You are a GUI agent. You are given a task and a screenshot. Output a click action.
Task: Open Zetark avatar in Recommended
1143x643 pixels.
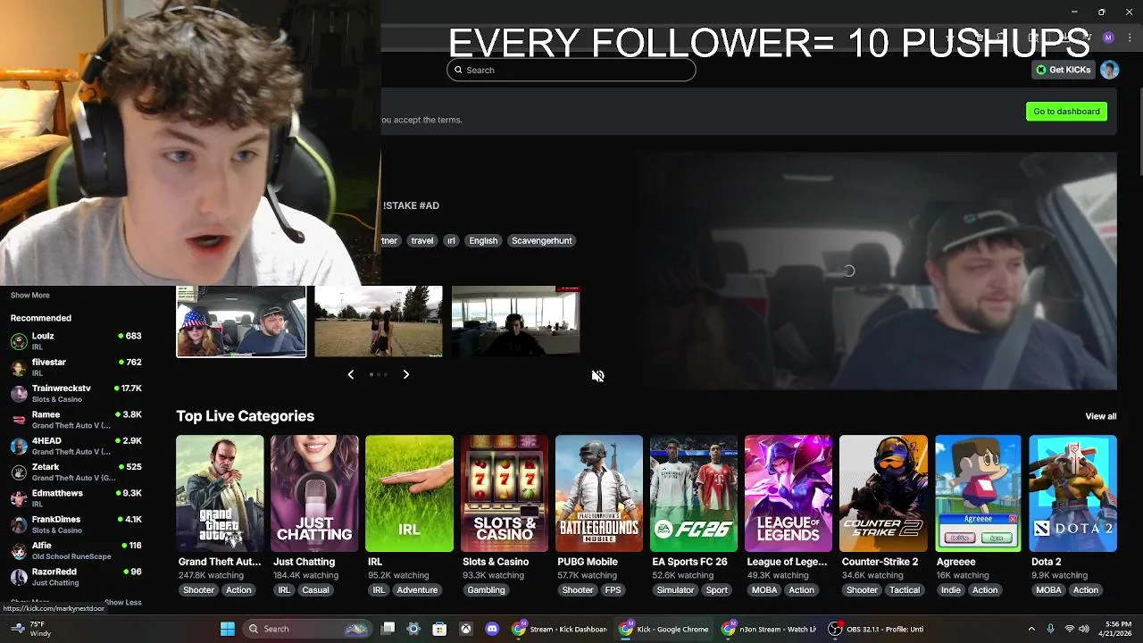tap(19, 472)
